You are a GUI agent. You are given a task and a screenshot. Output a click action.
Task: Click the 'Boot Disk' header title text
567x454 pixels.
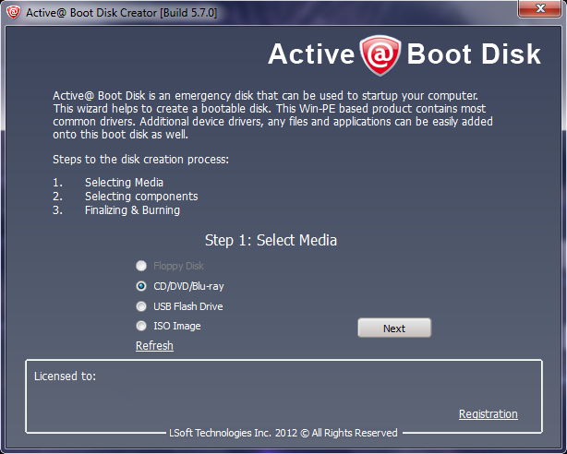474,54
